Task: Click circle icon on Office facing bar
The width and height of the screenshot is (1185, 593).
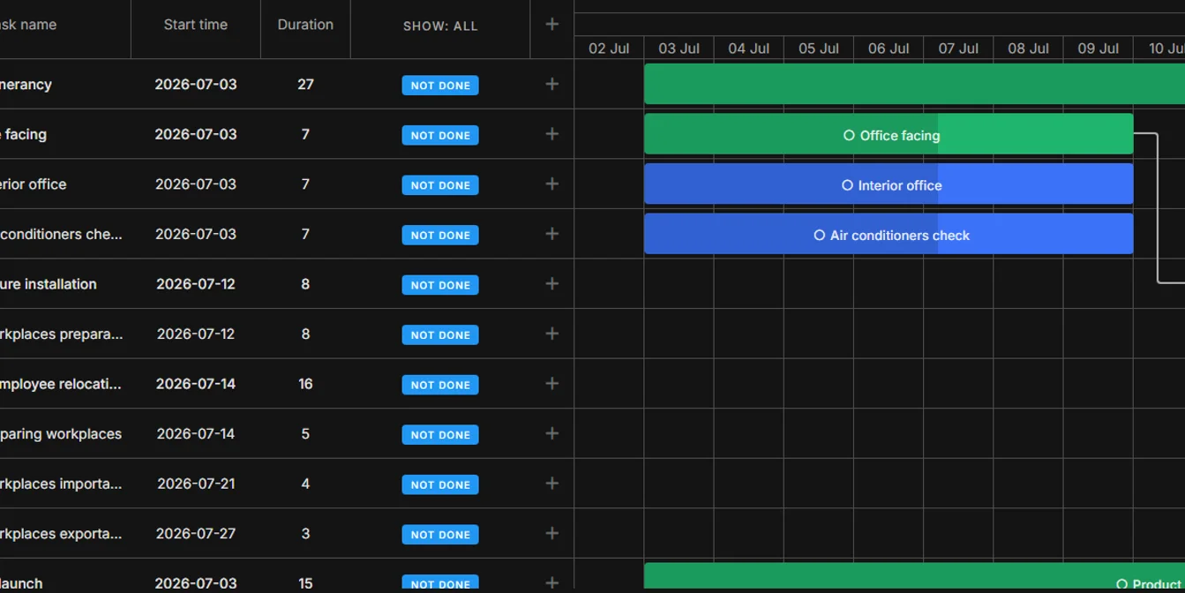Action: [849, 135]
